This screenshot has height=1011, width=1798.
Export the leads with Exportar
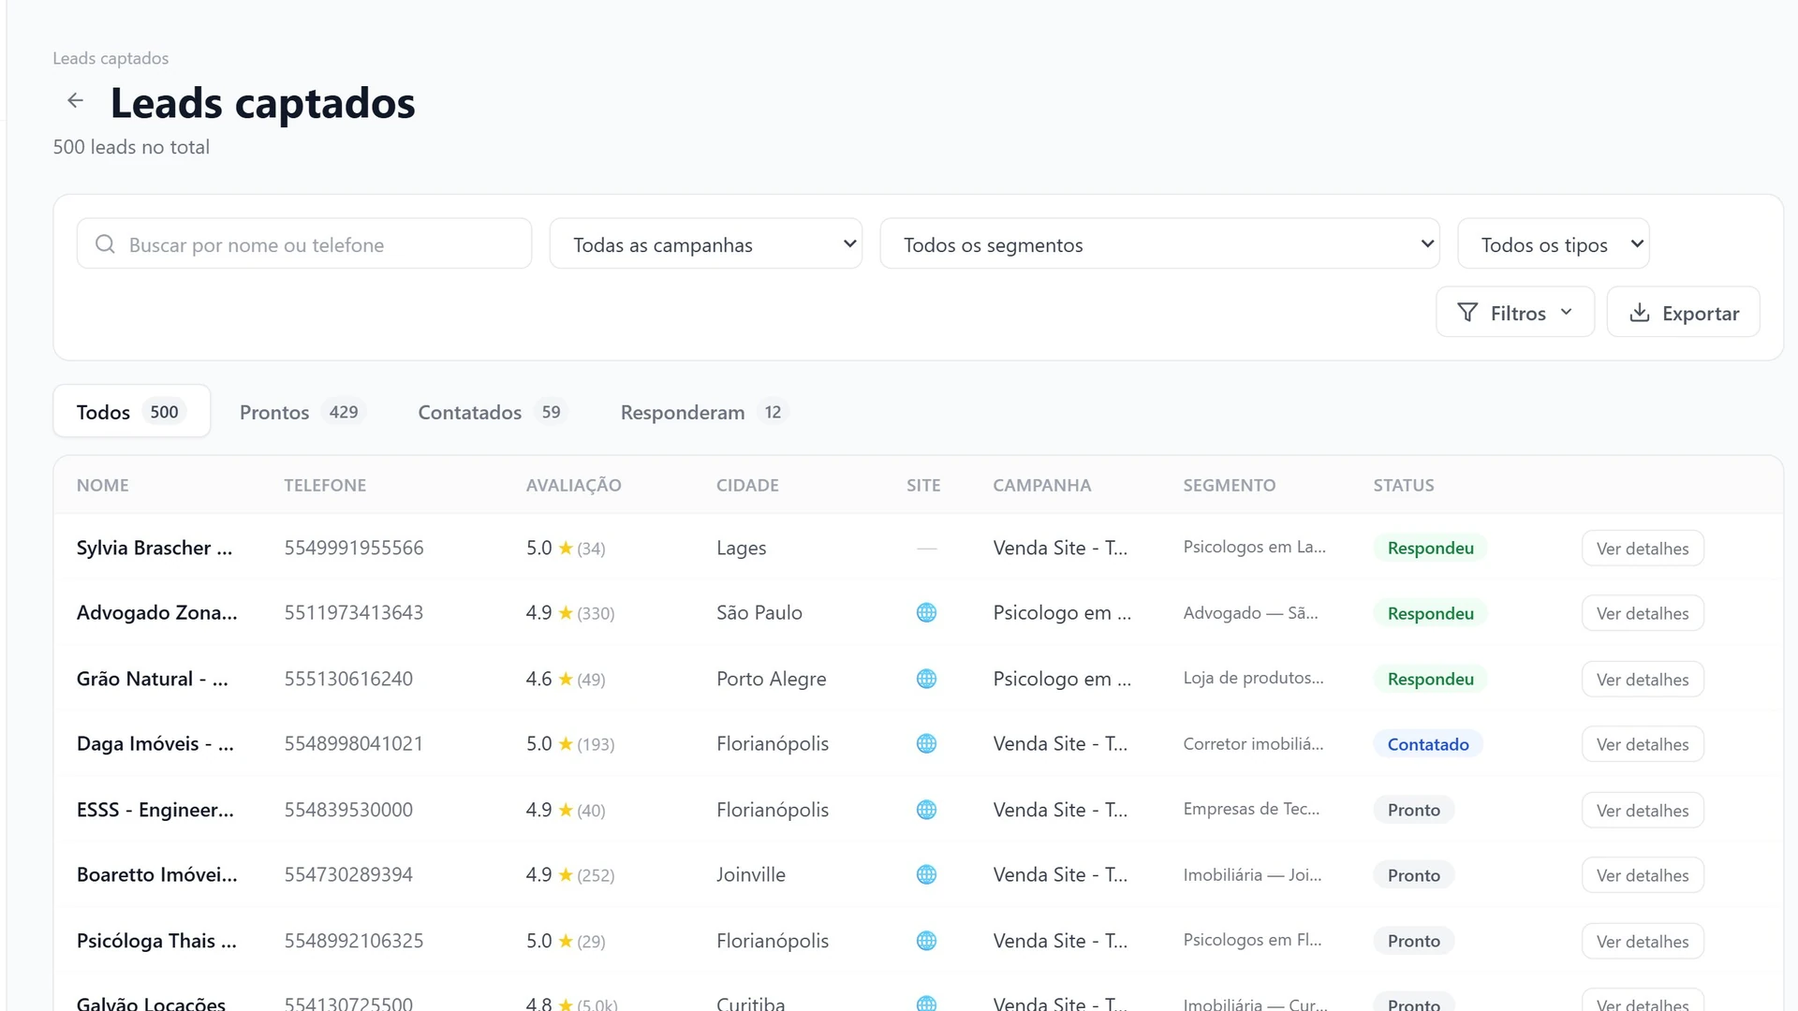pyautogui.click(x=1684, y=313)
